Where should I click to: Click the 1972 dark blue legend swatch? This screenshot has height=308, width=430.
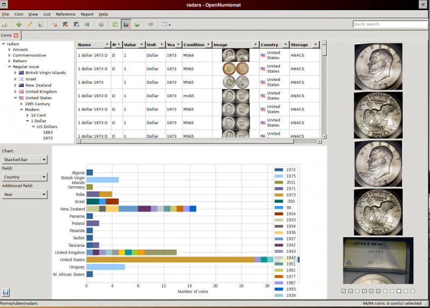pyautogui.click(x=278, y=170)
